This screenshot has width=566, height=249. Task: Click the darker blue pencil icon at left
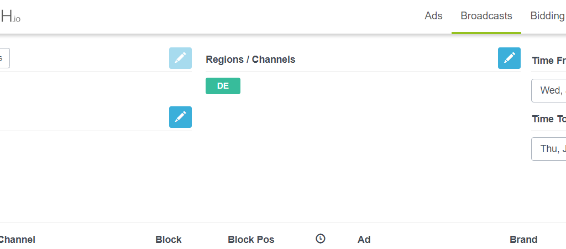pyautogui.click(x=181, y=117)
